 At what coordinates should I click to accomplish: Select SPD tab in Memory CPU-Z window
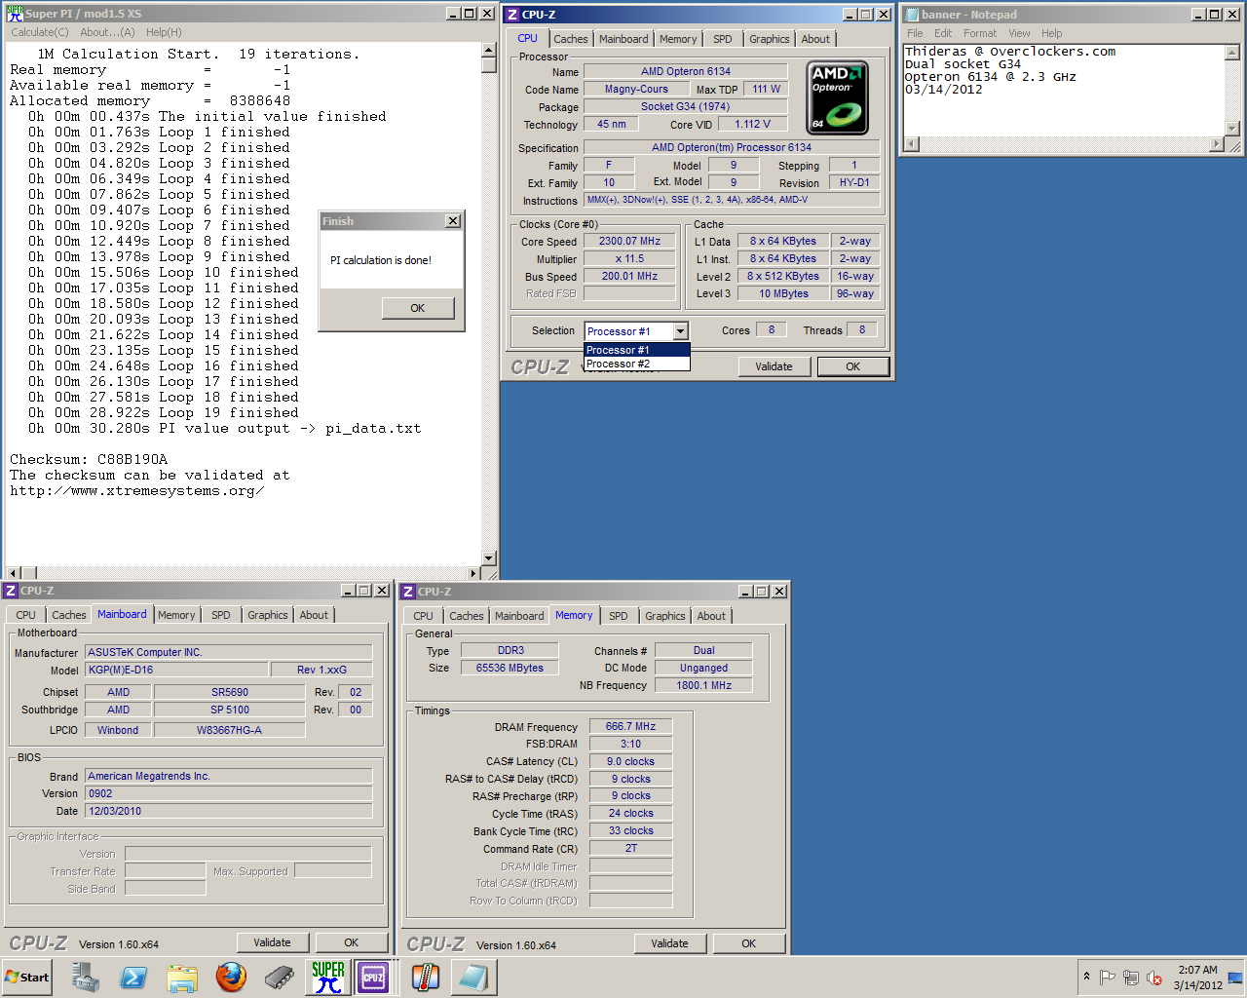coord(619,616)
